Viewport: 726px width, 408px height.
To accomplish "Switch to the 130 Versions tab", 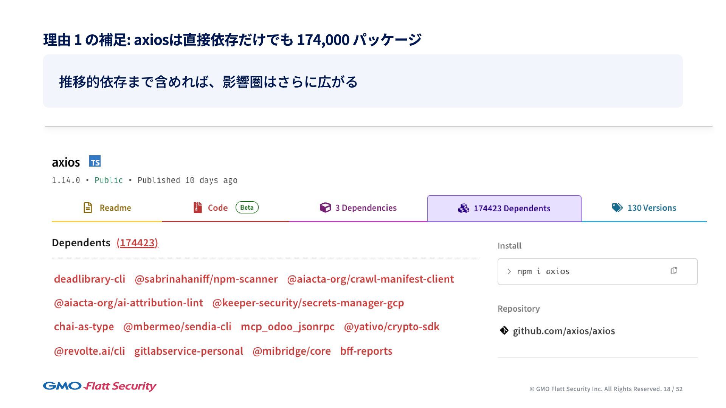I will pyautogui.click(x=651, y=208).
